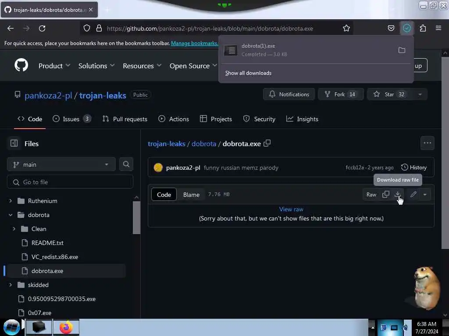The height and width of the screenshot is (336, 449).
Task: Expand the Clean folder
Action: (14, 229)
